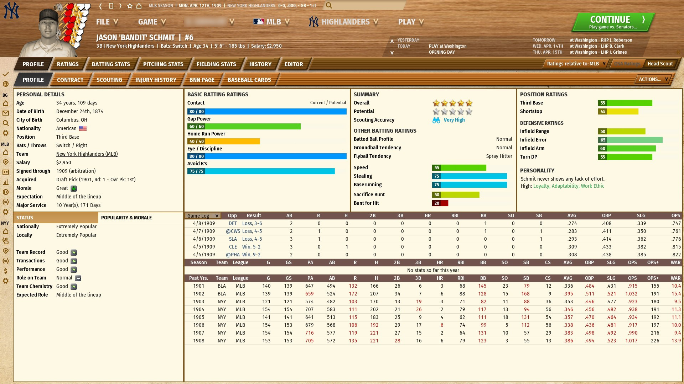Click the New York Highlanders (MLB) team link
Viewport: 684px width, 384px height.
click(87, 154)
